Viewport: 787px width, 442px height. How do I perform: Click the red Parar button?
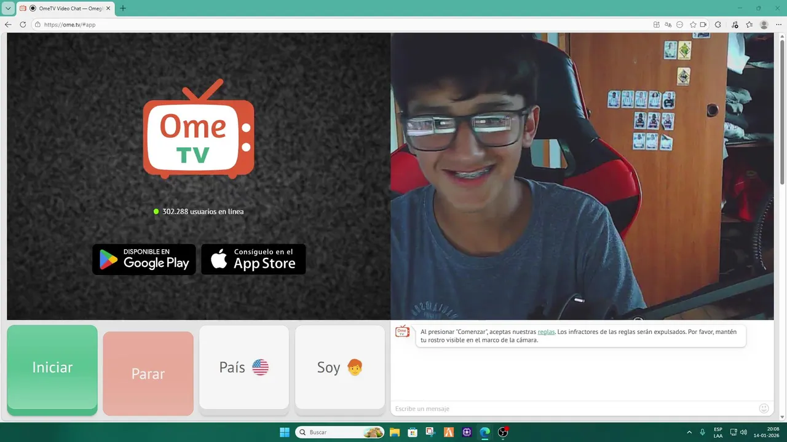click(148, 373)
